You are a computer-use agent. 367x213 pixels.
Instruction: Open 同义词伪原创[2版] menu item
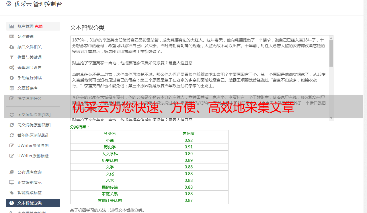pos(33,125)
